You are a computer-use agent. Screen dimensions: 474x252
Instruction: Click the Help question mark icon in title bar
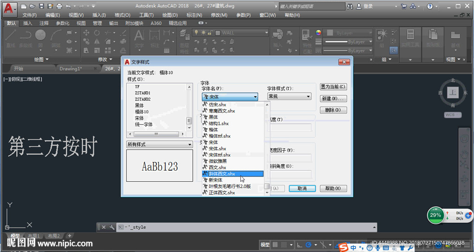pos(430,6)
